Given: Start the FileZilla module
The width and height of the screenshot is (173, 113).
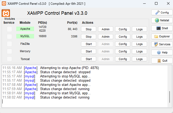Looking at the screenshot, I should (x=89, y=44).
